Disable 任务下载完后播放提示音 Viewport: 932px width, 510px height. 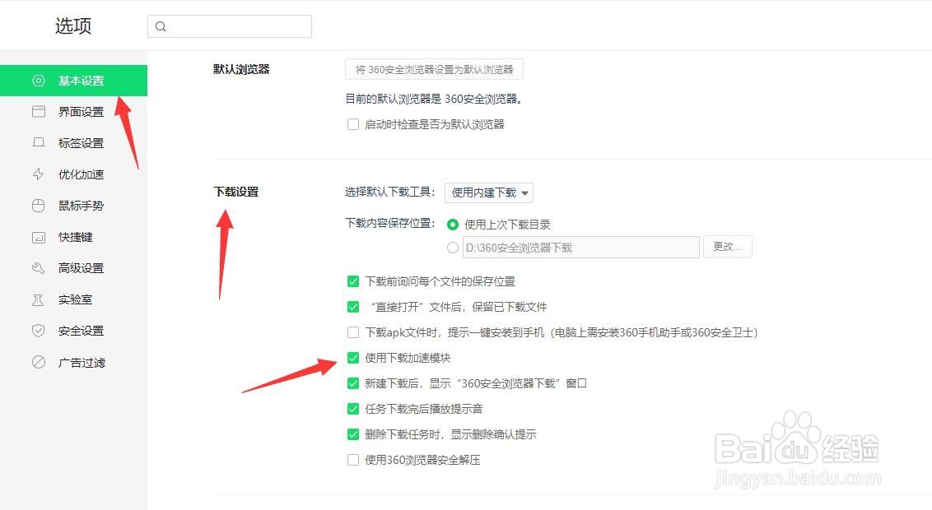(353, 409)
